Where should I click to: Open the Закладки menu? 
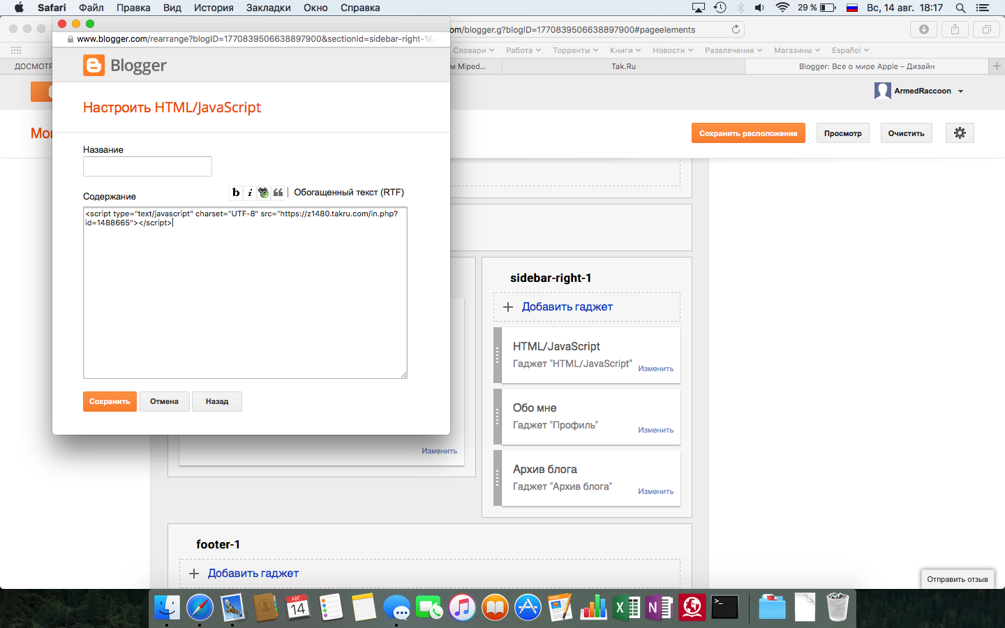269,8
